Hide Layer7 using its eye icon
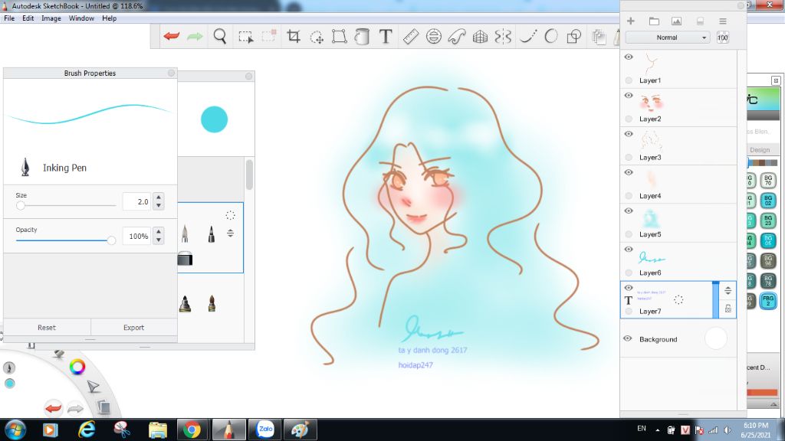 point(629,288)
